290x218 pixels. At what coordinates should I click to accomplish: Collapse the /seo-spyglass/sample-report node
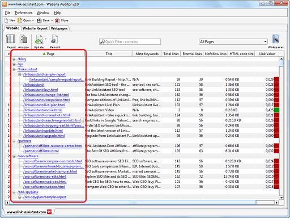[20, 197]
